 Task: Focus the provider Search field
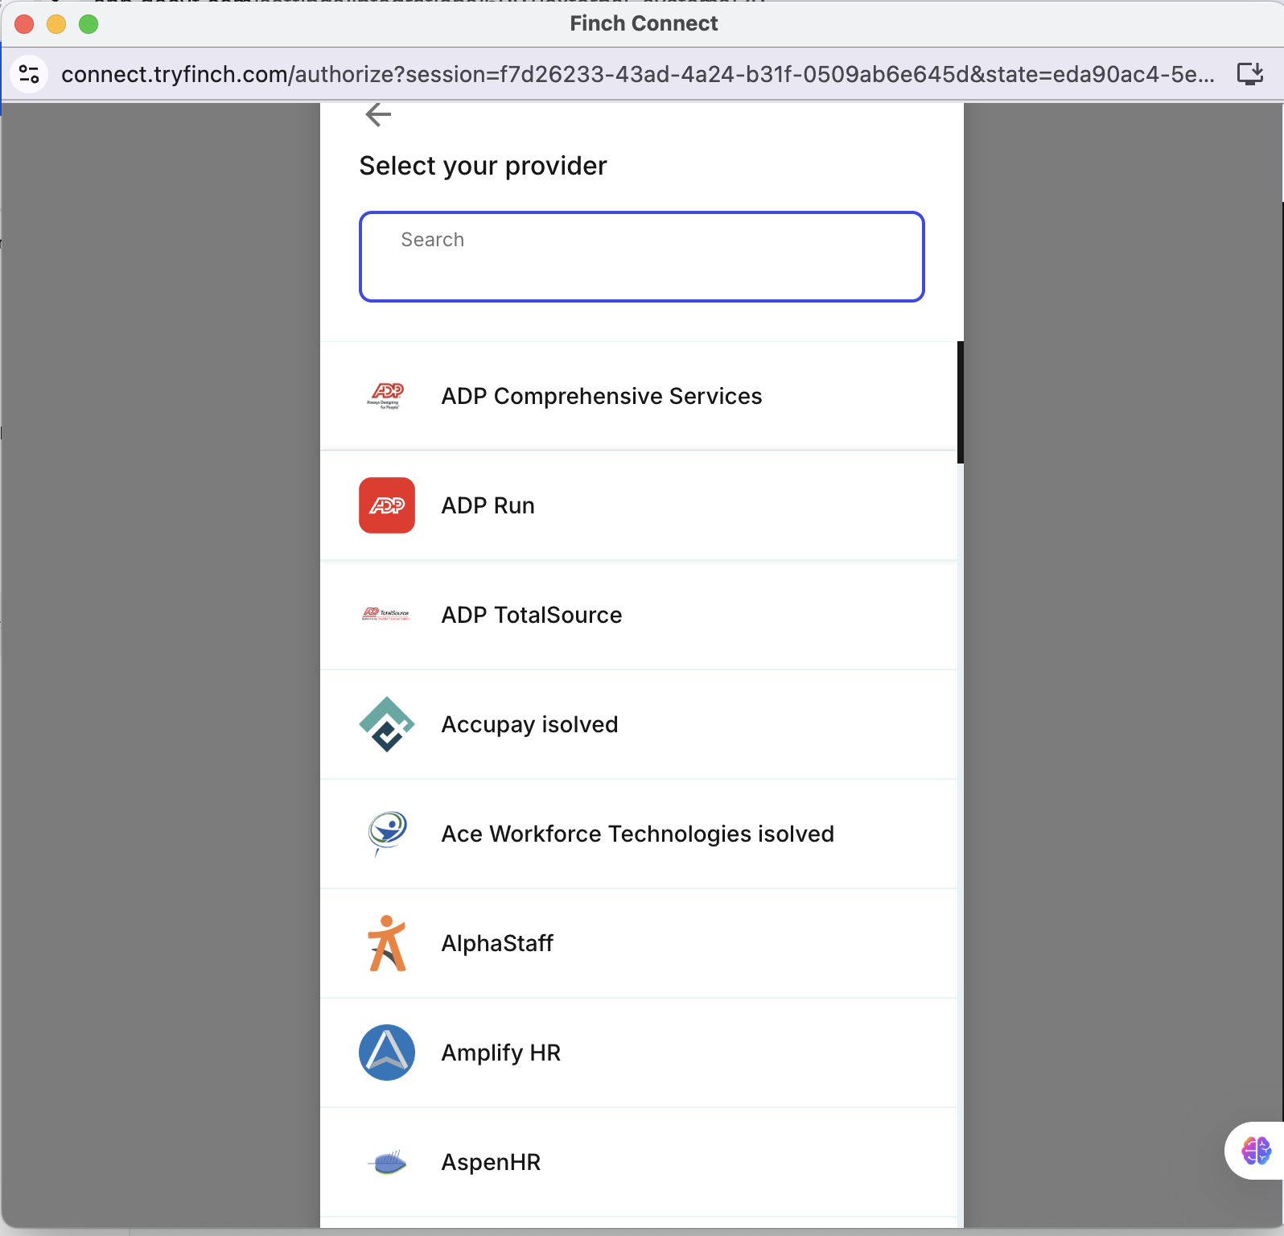coord(641,257)
